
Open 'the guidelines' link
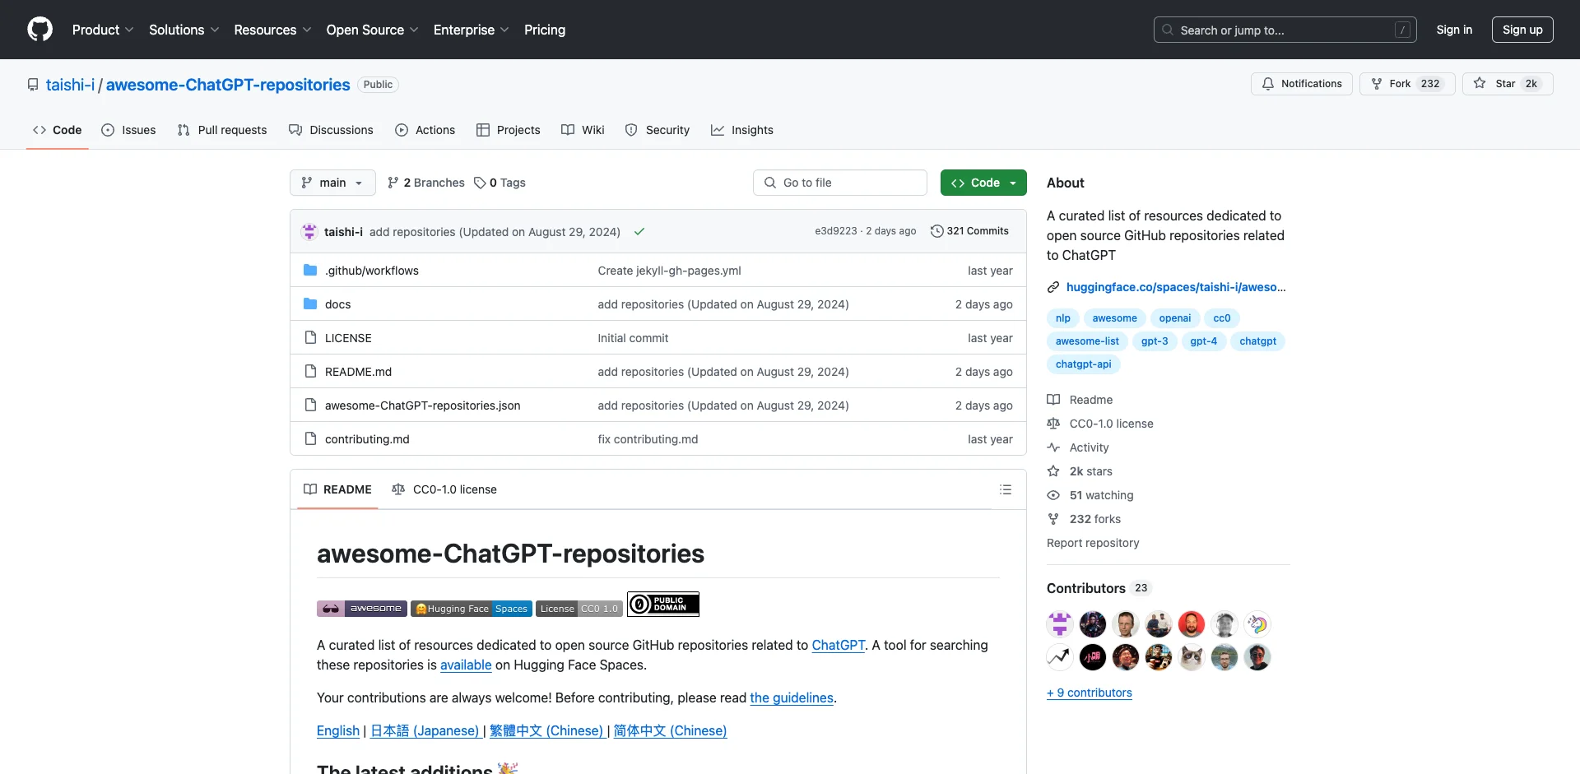(x=792, y=698)
